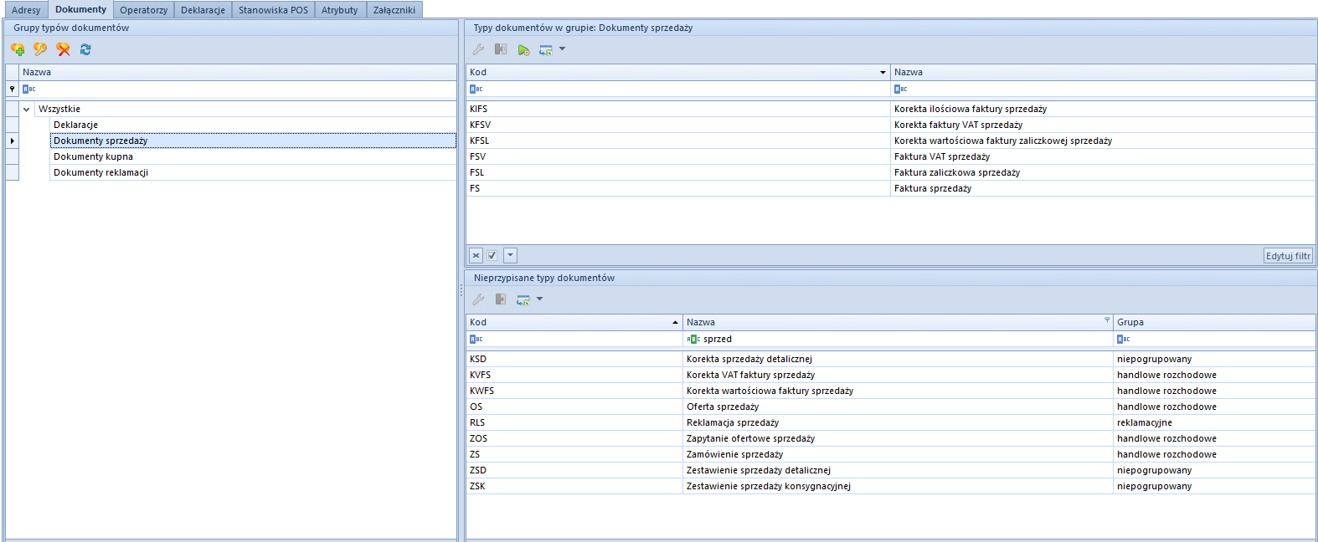Open the recent filters dropdown arrow
Screen dimensions: 1318x542
[511, 256]
